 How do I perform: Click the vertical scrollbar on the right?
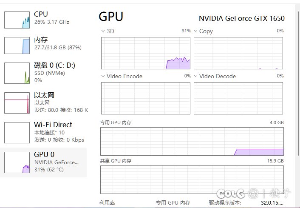(x=299, y=83)
